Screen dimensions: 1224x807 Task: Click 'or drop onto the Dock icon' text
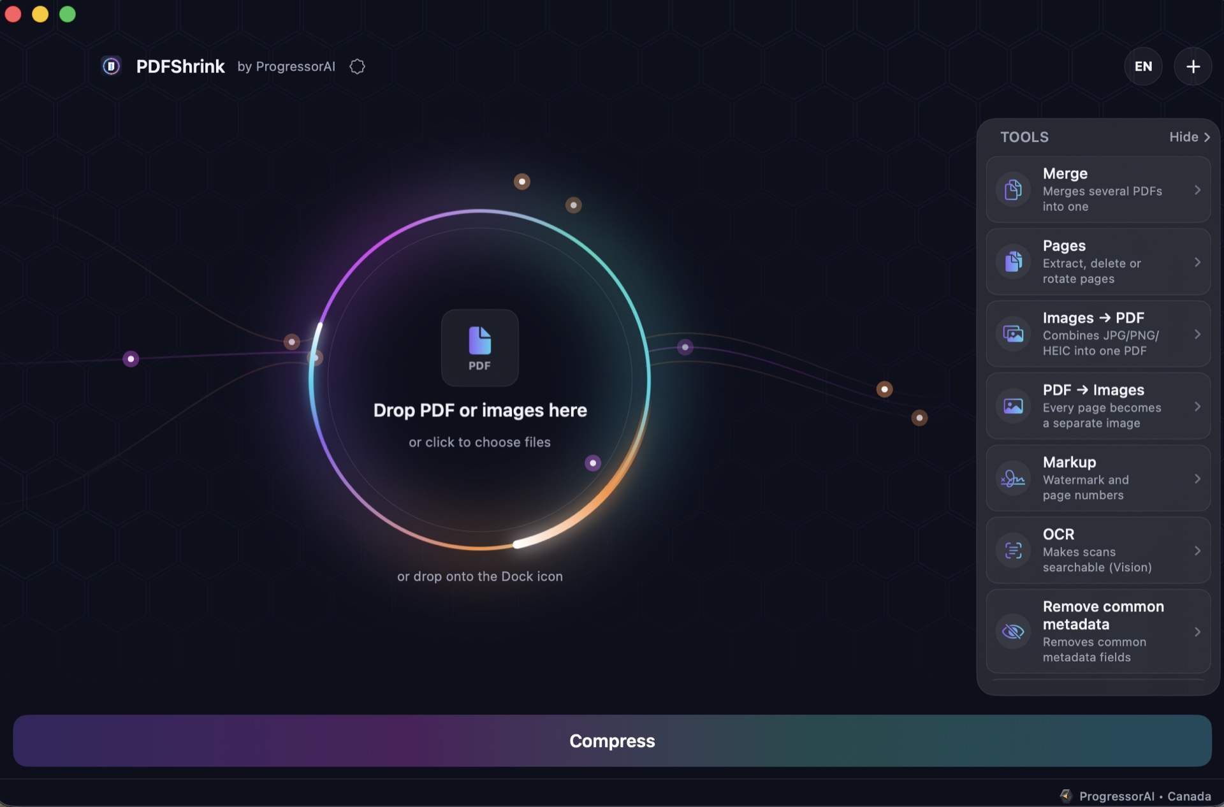click(479, 576)
